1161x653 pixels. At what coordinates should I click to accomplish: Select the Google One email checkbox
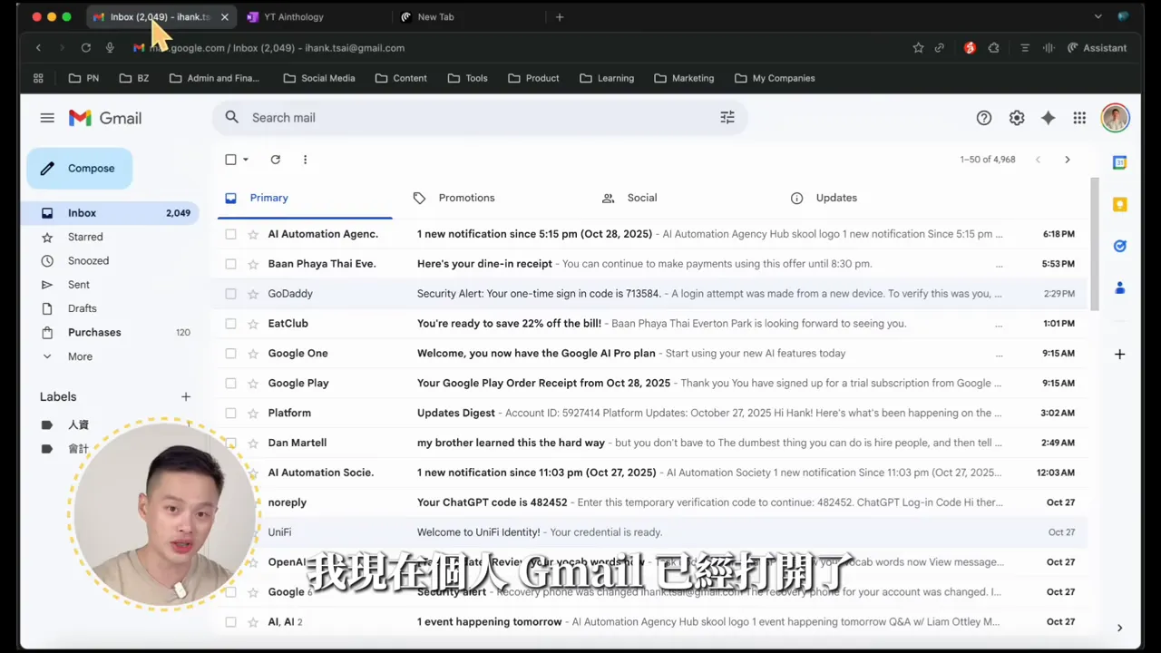(x=230, y=354)
